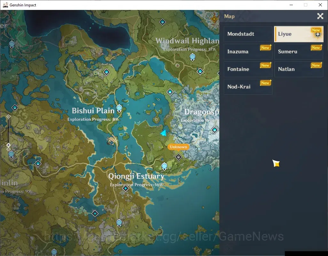
Task: Jump to Natlan region map
Action: pyautogui.click(x=299, y=69)
